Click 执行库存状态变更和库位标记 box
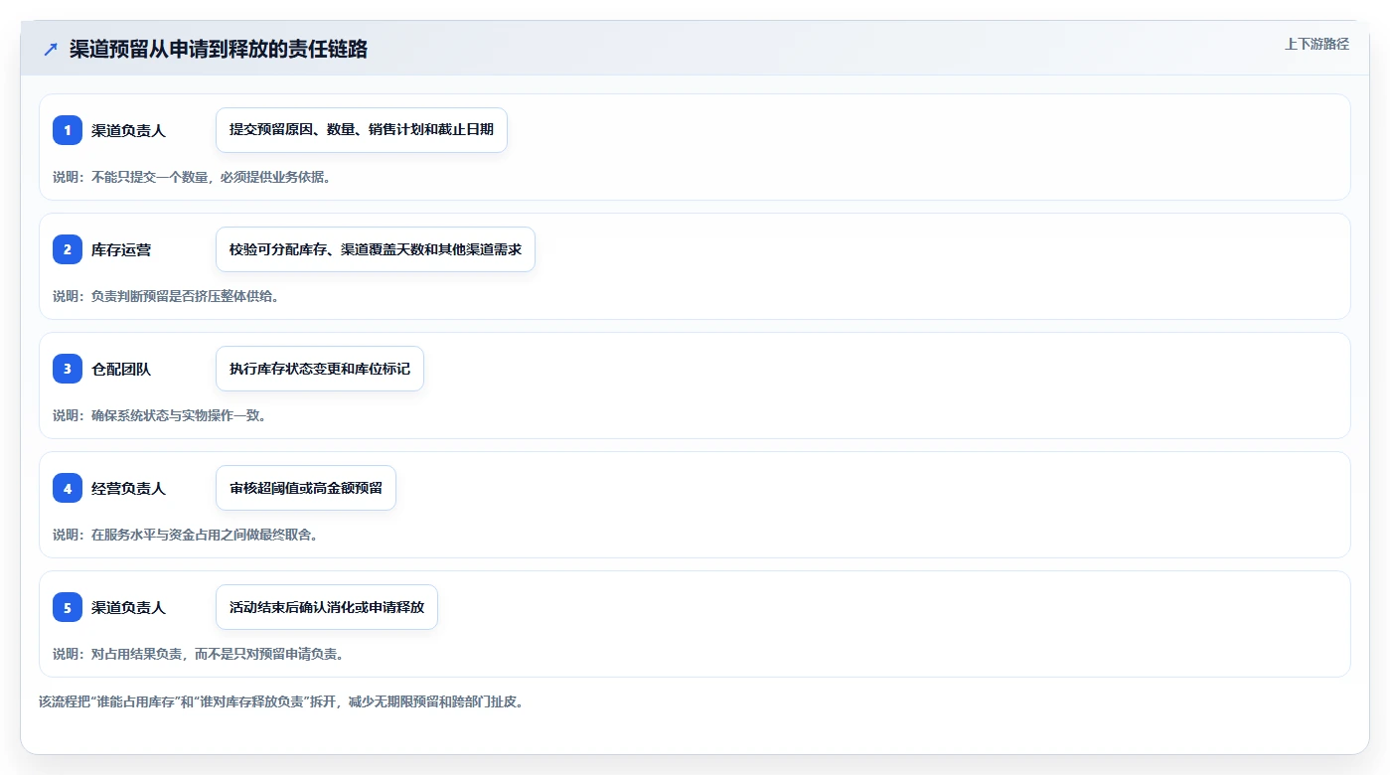The height and width of the screenshot is (775, 1390). click(320, 369)
